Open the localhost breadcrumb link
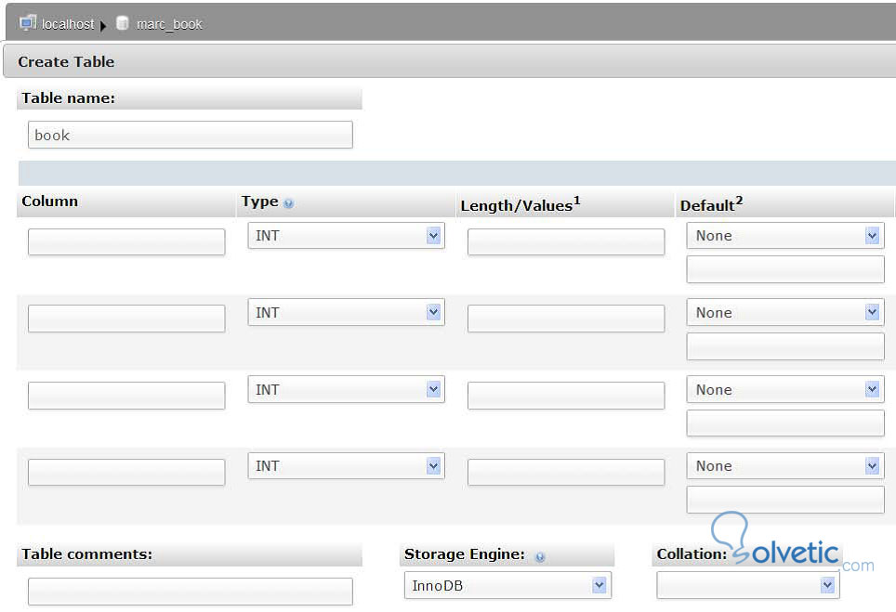The height and width of the screenshot is (612, 896). tap(68, 24)
